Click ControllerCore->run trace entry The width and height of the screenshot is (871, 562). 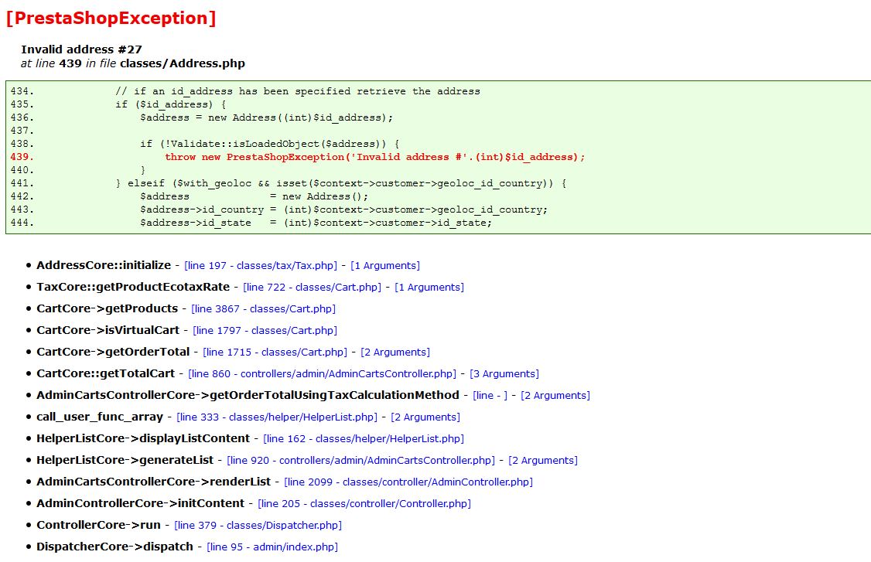99,526
